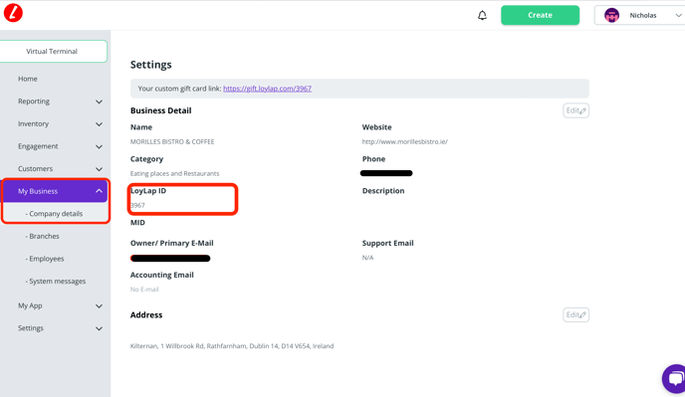Collapse the My Business chevron
The width and height of the screenshot is (685, 397).
coord(100,191)
